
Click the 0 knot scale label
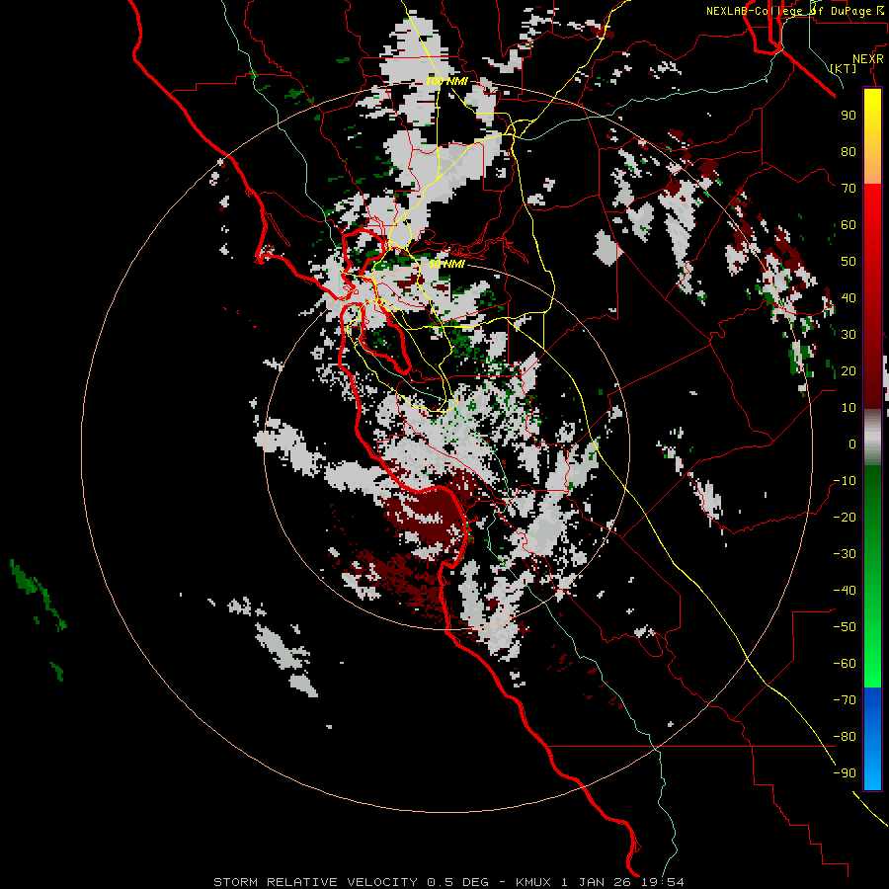coord(852,444)
